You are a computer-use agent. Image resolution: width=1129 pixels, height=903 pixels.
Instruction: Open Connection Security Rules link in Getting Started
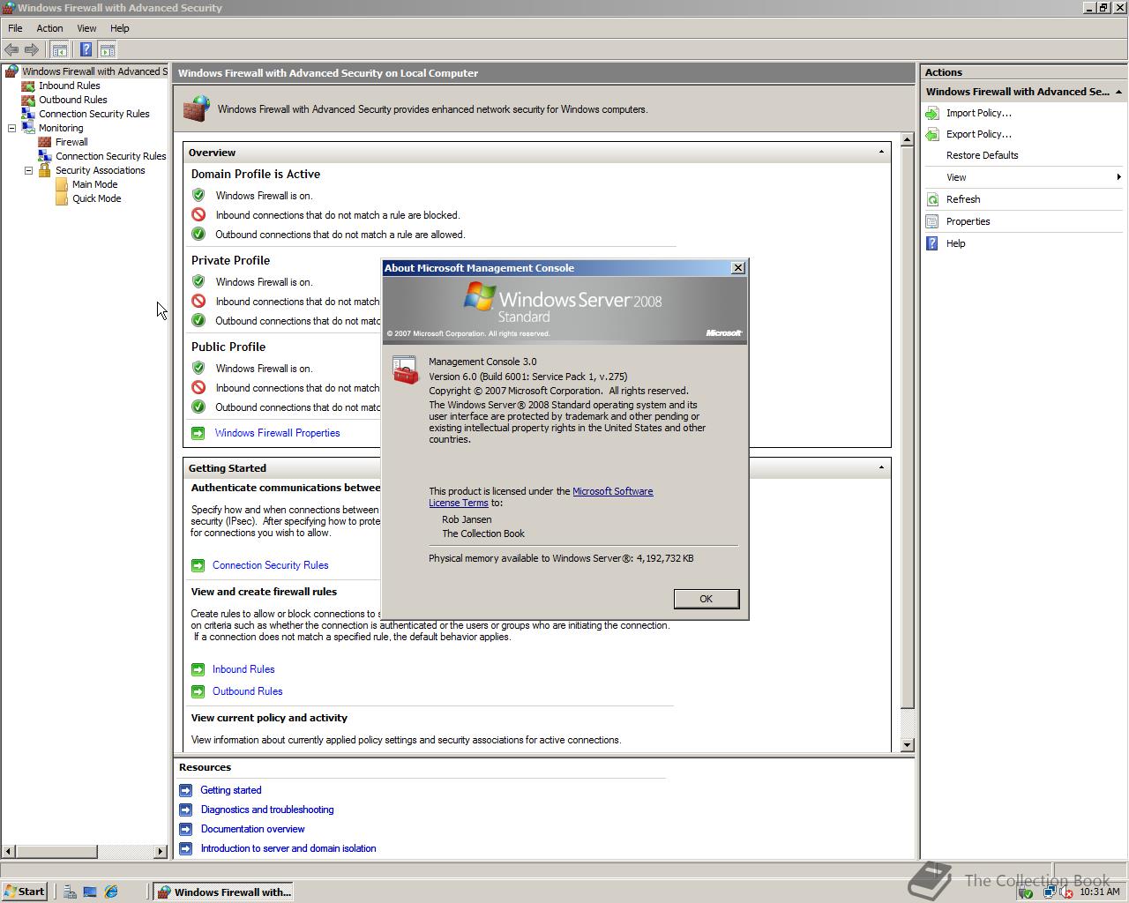270,565
